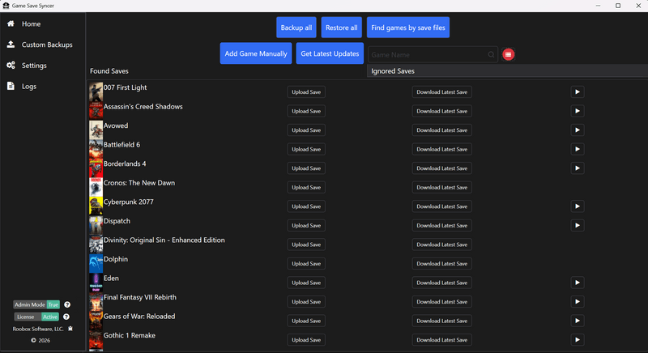Launch Borderlands 4 with play icon

pyautogui.click(x=578, y=168)
